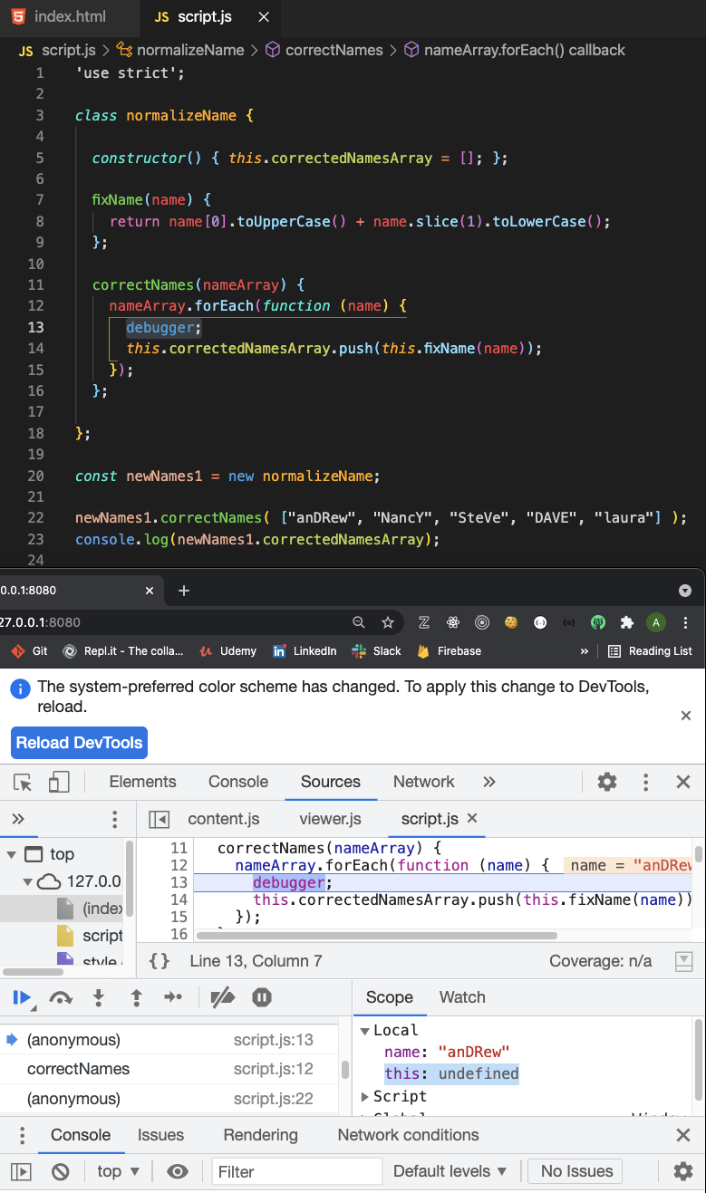Open LinkedIn bookmark

[x=304, y=650]
